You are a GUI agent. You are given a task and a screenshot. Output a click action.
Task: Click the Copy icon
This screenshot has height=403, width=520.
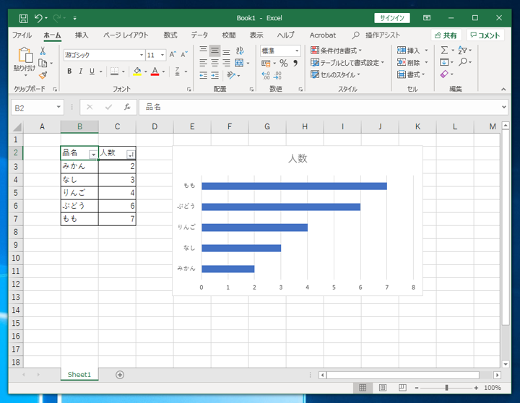point(43,63)
